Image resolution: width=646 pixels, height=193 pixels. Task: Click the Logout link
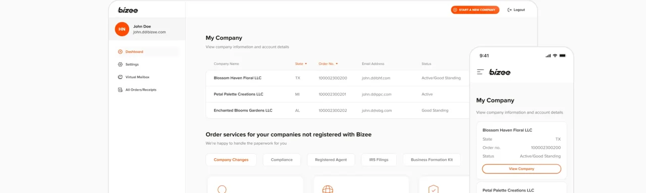click(516, 10)
